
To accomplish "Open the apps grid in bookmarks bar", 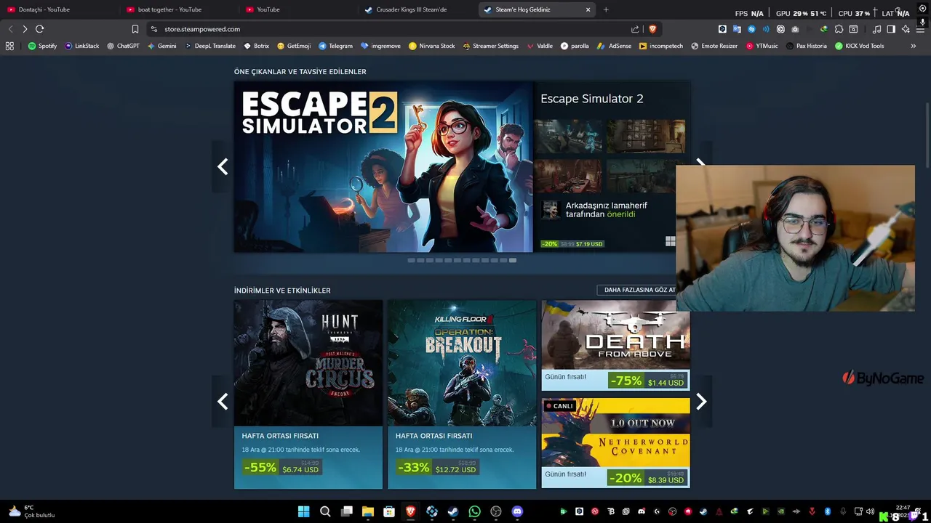I will [x=9, y=46].
